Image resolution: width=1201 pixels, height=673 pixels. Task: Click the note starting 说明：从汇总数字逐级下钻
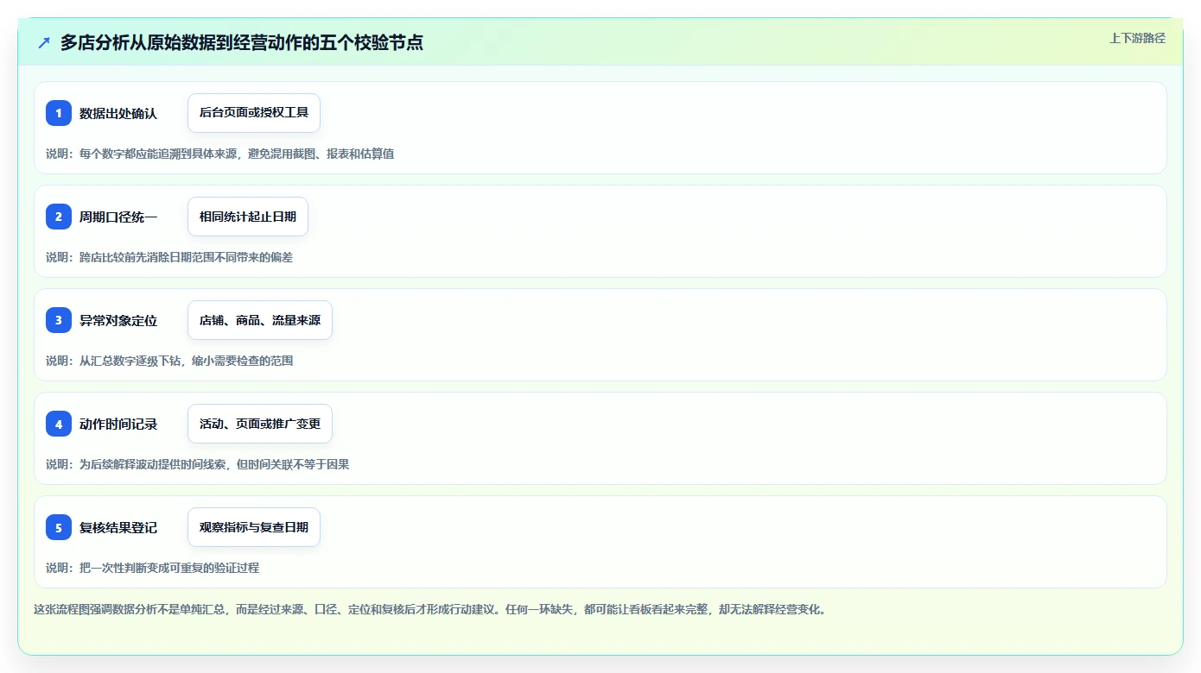point(169,361)
